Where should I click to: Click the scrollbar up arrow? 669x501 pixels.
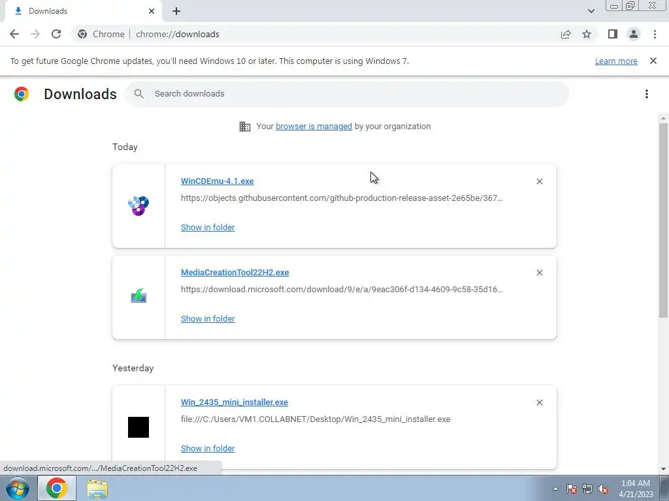click(663, 118)
